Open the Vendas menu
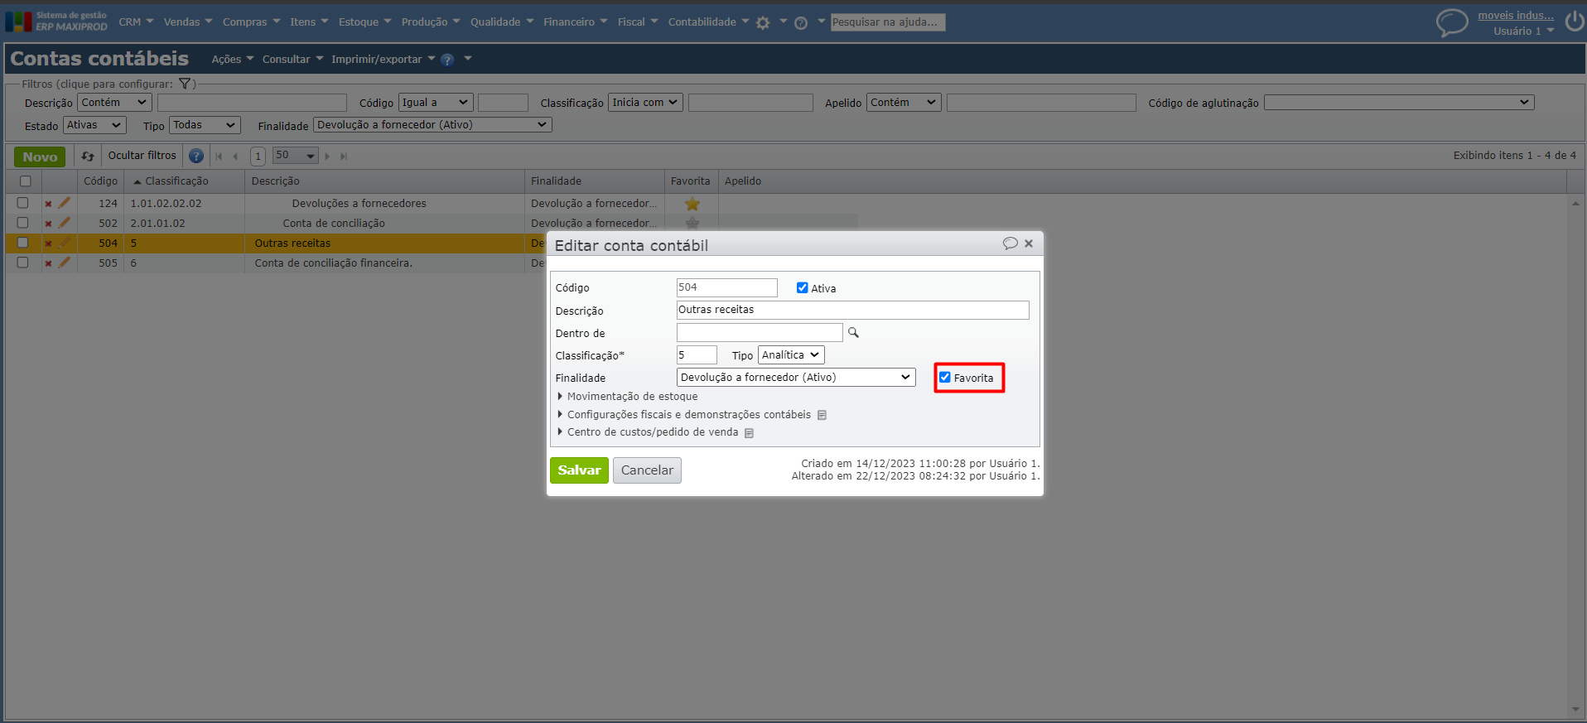This screenshot has width=1587, height=723. 188,22
